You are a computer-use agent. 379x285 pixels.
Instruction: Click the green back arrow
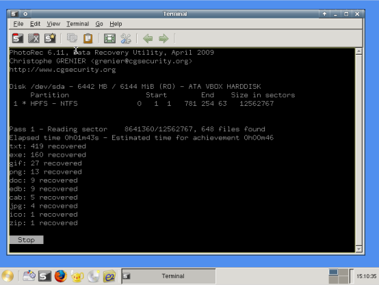(x=148, y=38)
